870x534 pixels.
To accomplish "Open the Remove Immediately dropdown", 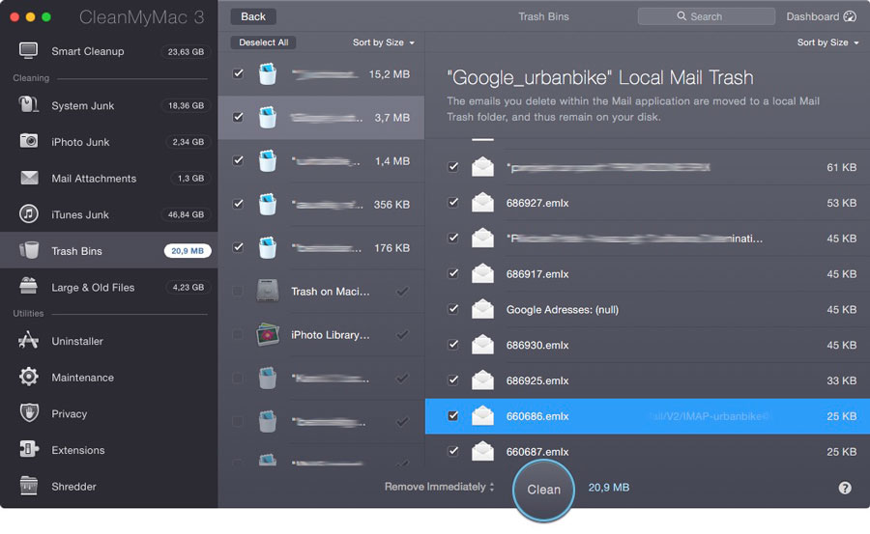I will point(440,487).
